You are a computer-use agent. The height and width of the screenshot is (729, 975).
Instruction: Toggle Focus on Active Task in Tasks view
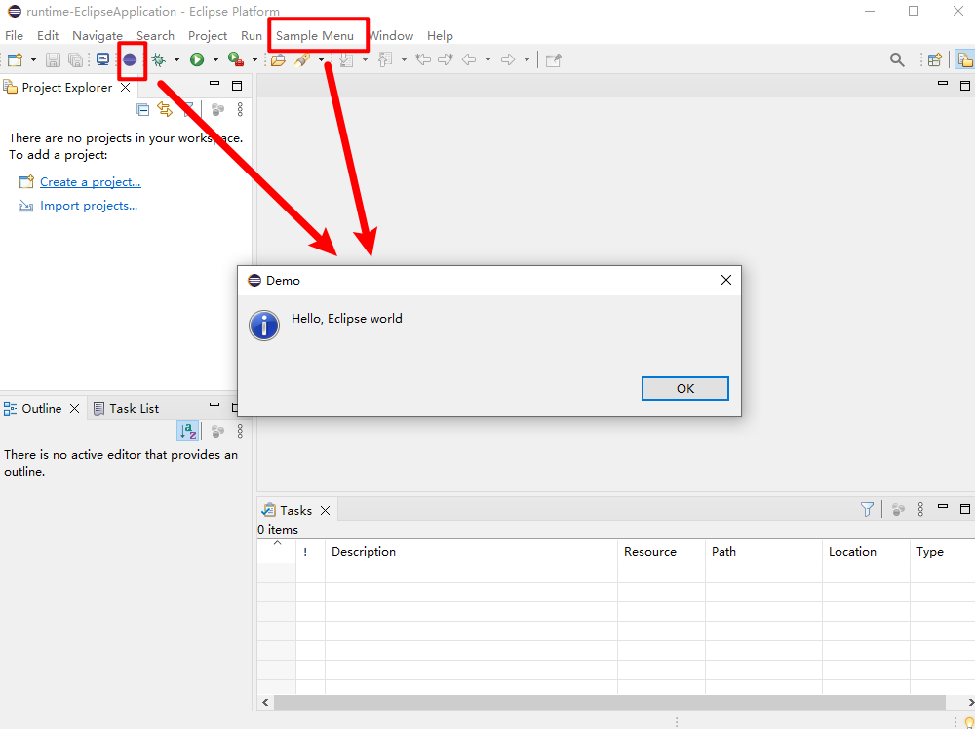point(898,510)
